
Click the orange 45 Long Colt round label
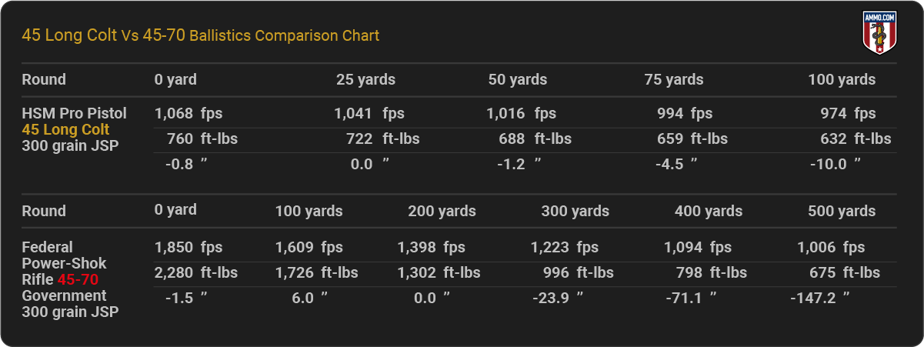tap(65, 129)
